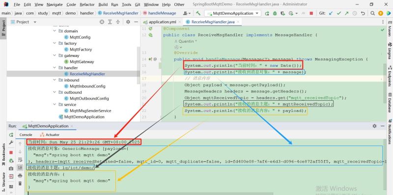Open MqttGateway in project tree
The image size is (393, 195).
point(82,62)
